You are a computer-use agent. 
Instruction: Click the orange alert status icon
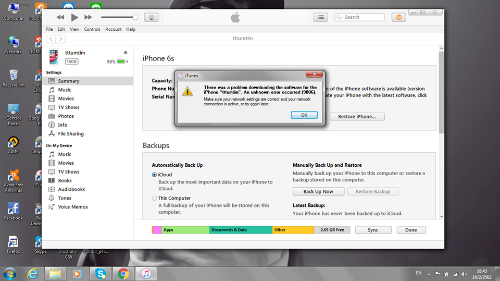398,17
